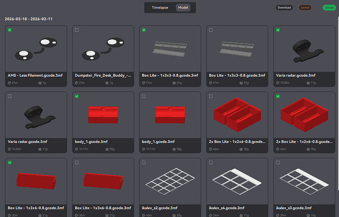The height and width of the screenshot is (217, 339).
Task: Click thumbnail of the checked Box Lite 1x3x3 card
Action: tap(170, 49)
